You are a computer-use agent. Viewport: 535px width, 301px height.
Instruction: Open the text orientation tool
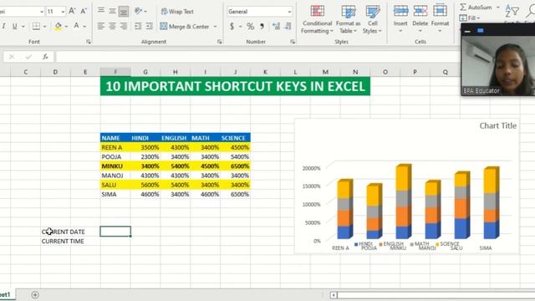(139, 11)
